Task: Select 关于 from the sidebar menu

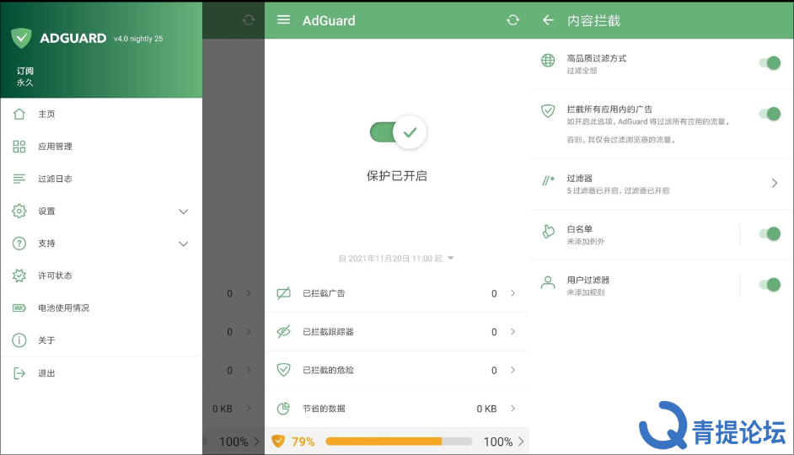Action: (x=46, y=340)
